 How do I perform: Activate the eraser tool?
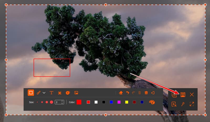pos(121,93)
